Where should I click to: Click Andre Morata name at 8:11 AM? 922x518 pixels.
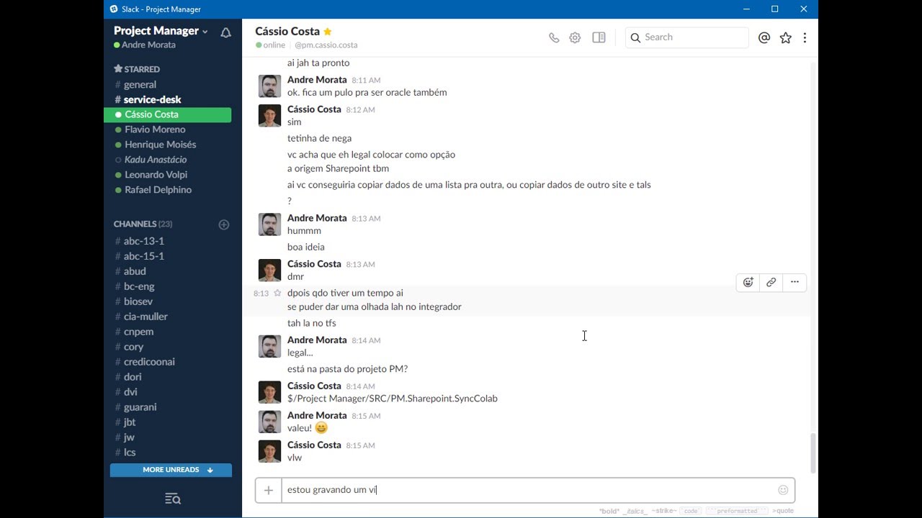317,80
